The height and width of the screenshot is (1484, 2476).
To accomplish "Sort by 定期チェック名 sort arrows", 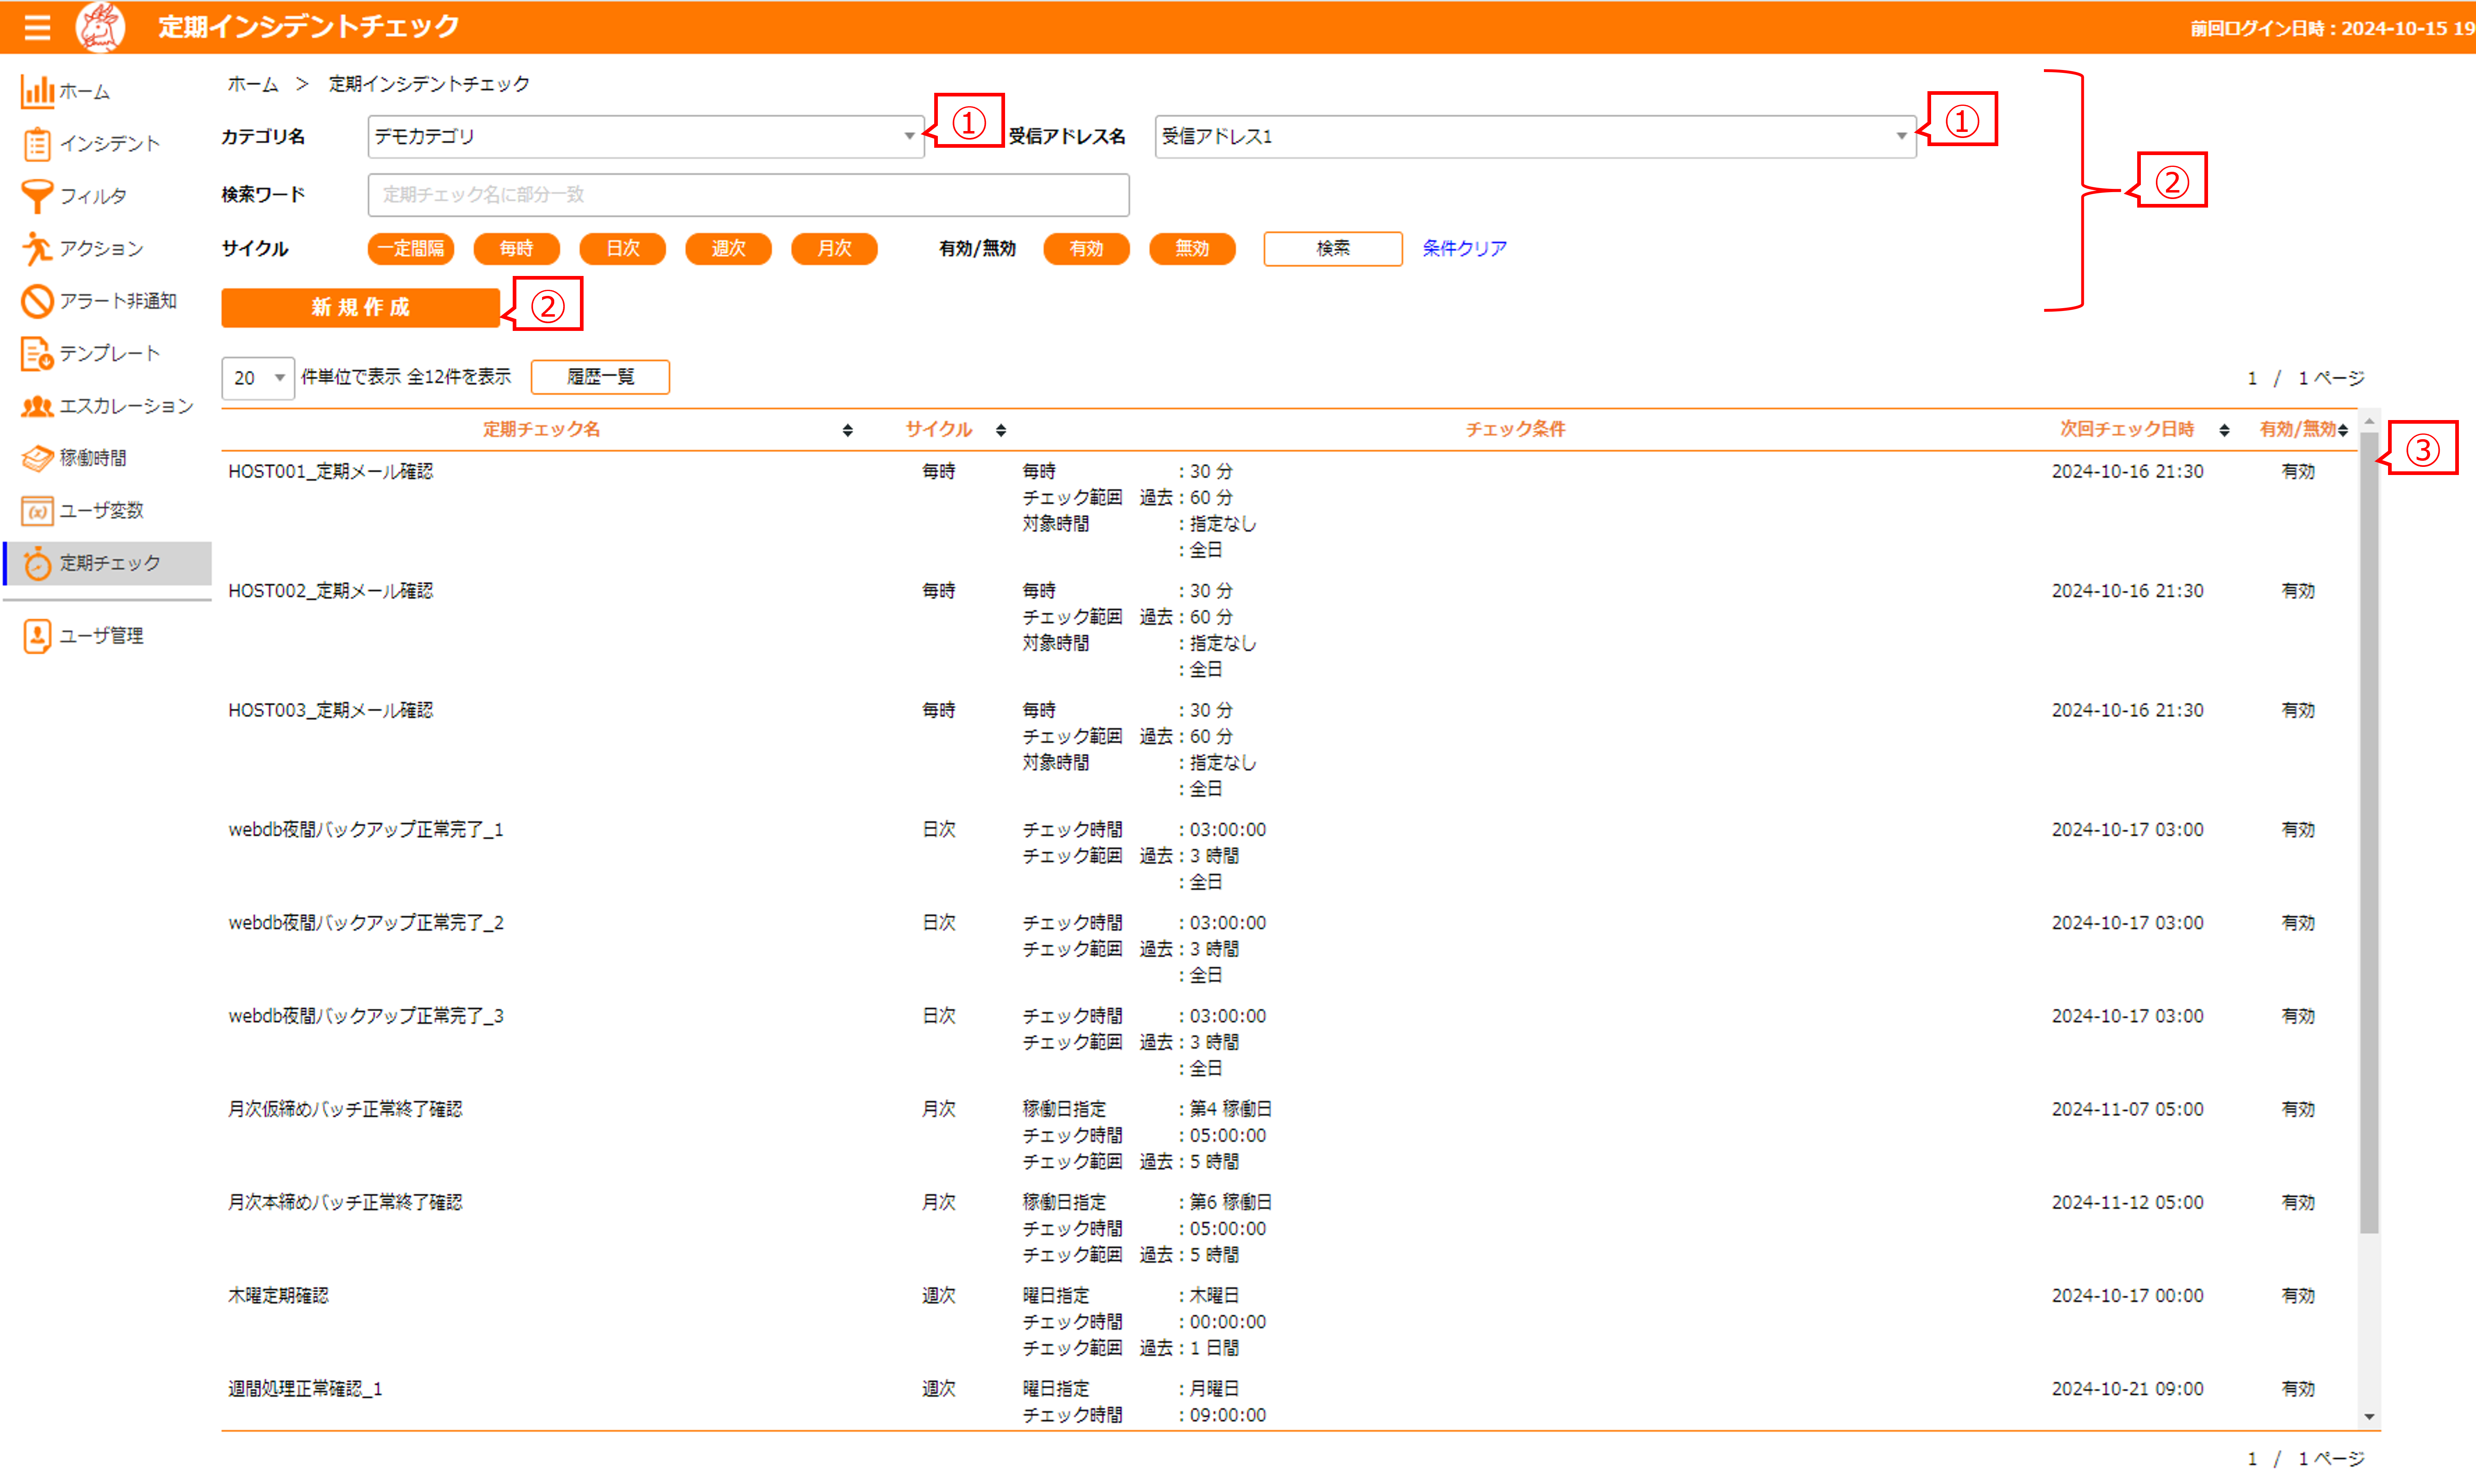I will [x=847, y=430].
